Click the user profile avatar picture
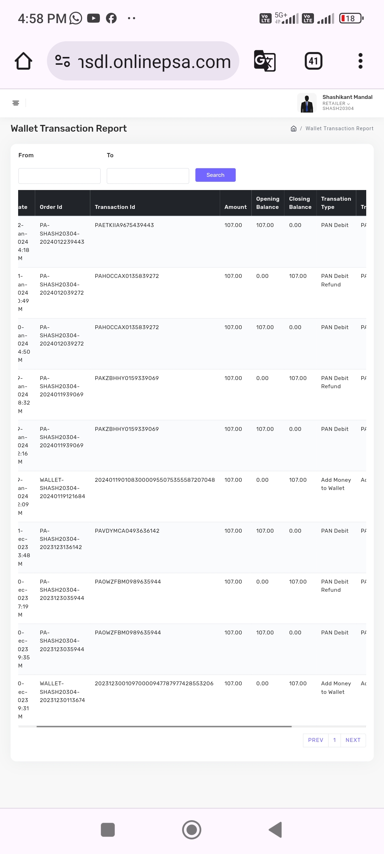384x854 pixels. 306,103
